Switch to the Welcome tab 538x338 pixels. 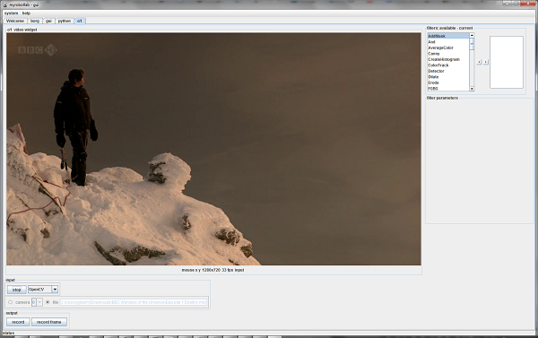pos(15,21)
